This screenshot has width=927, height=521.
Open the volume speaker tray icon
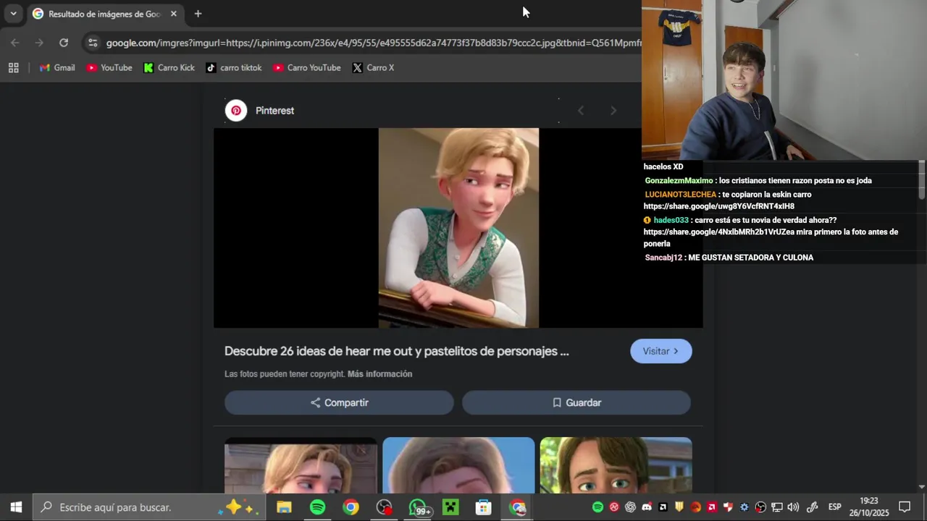click(793, 507)
